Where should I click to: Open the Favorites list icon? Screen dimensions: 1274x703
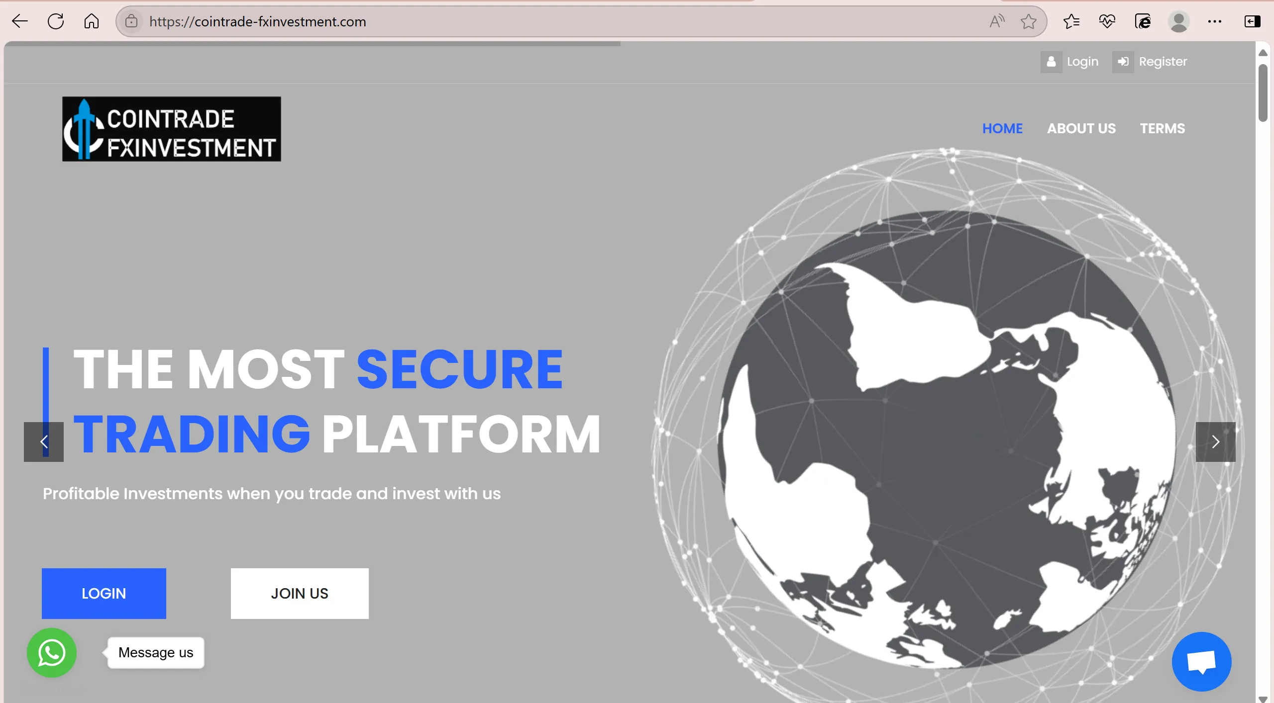[1071, 21]
